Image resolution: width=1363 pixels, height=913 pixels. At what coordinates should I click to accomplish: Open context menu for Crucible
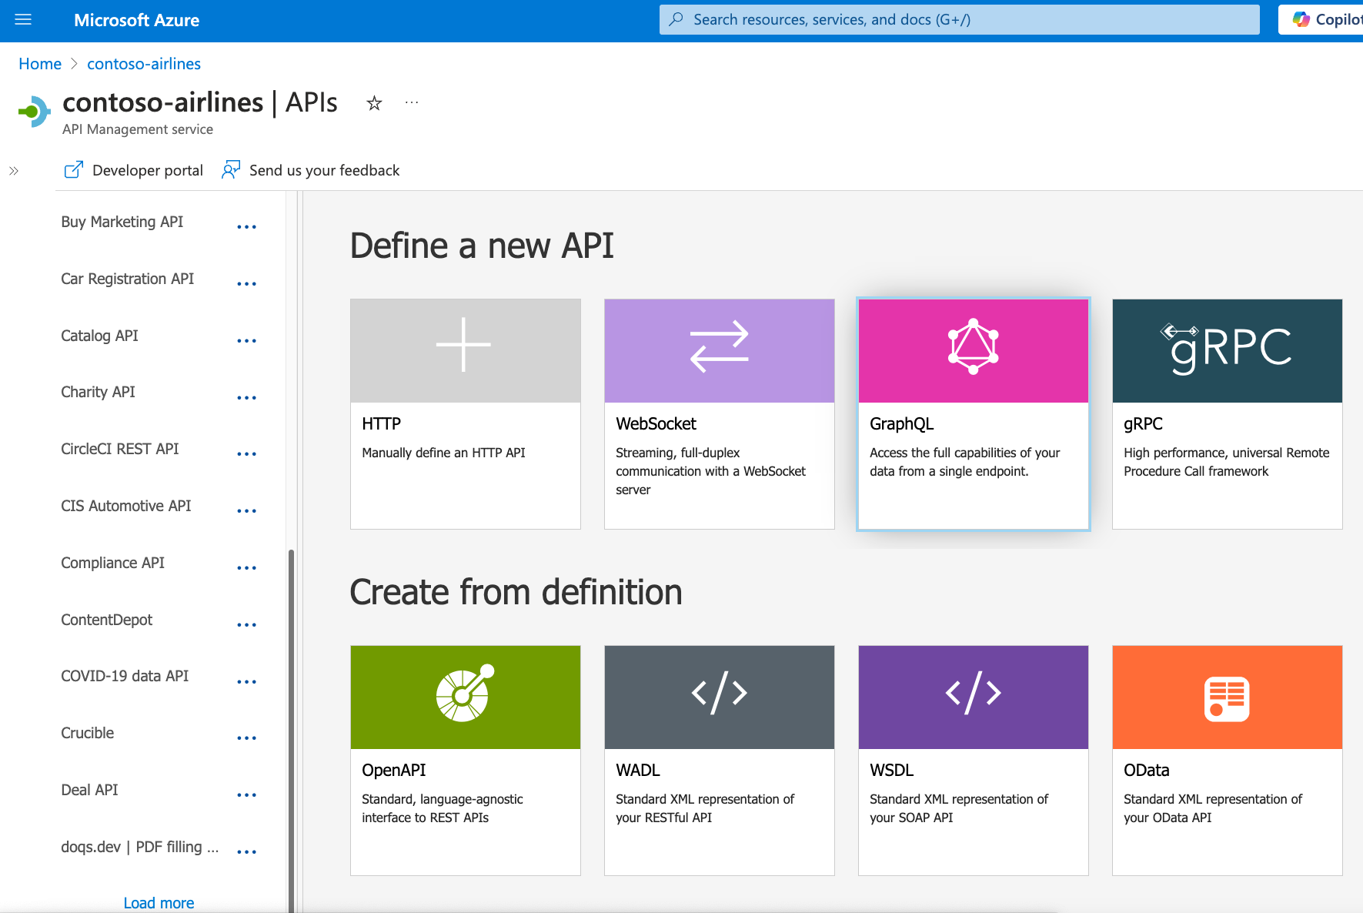(246, 738)
